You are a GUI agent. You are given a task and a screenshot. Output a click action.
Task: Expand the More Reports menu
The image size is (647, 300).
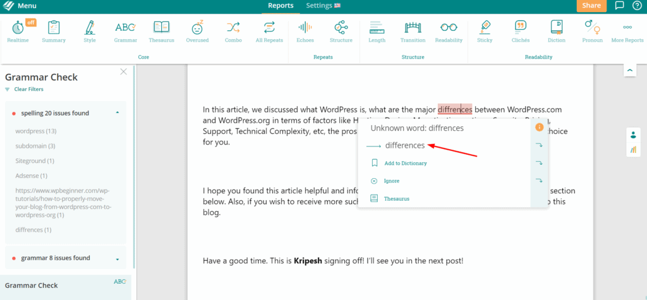tap(627, 30)
